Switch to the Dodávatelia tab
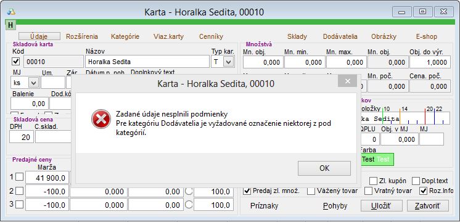This screenshot has width=460, height=222. point(340,36)
